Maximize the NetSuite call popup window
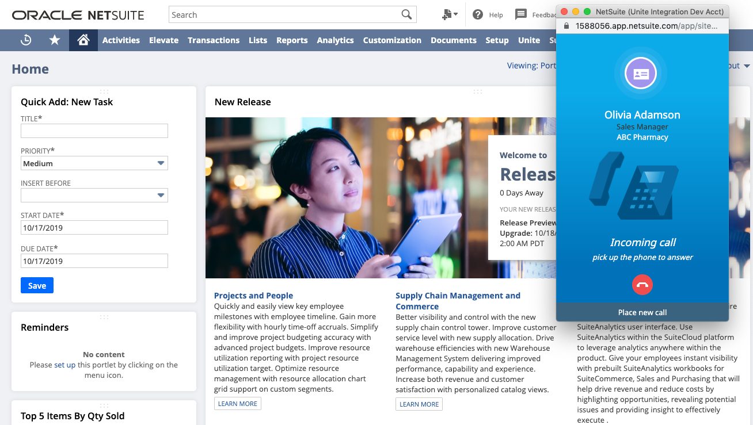 coord(587,12)
